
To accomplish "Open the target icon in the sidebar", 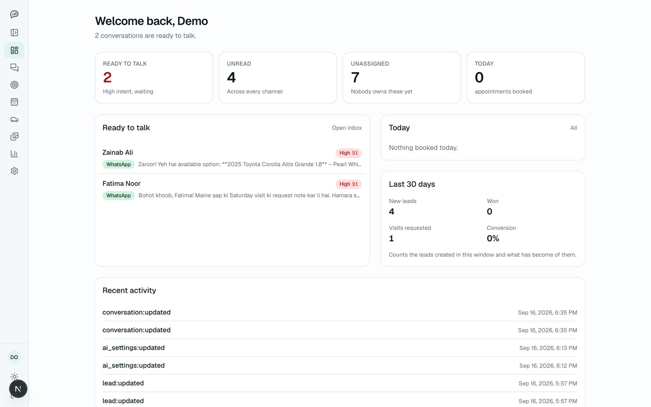I will pos(14,85).
